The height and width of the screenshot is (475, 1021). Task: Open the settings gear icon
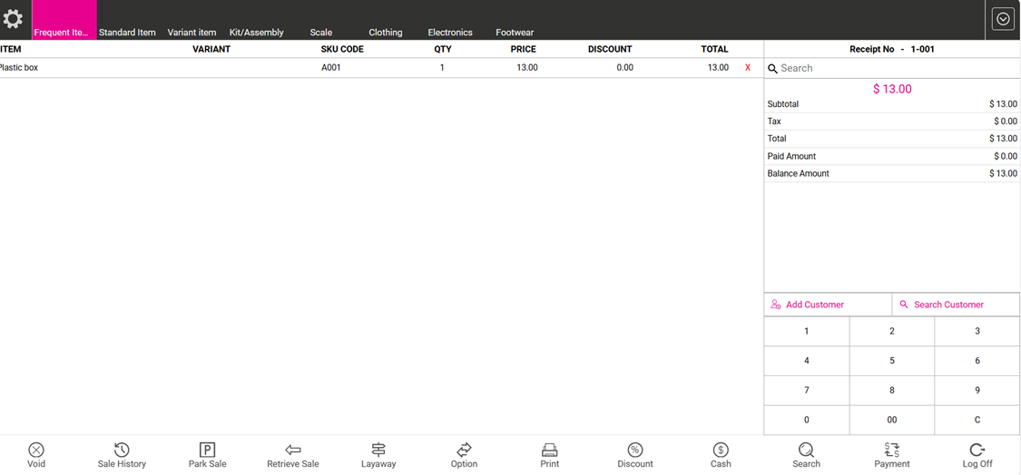pos(14,19)
